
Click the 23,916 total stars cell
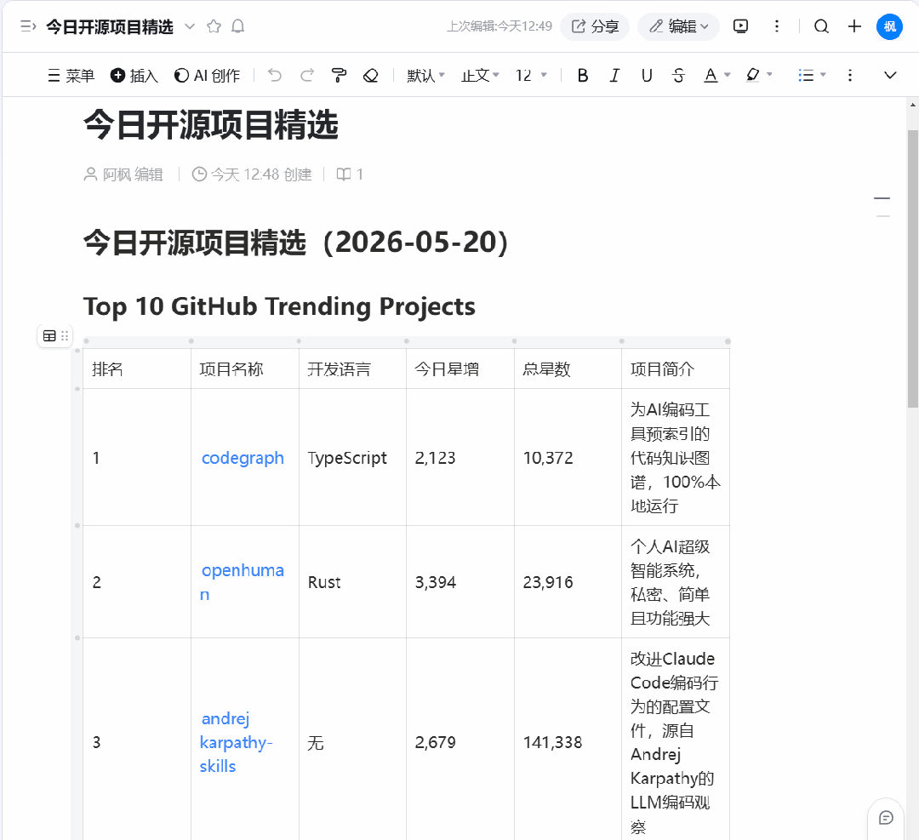pos(568,582)
